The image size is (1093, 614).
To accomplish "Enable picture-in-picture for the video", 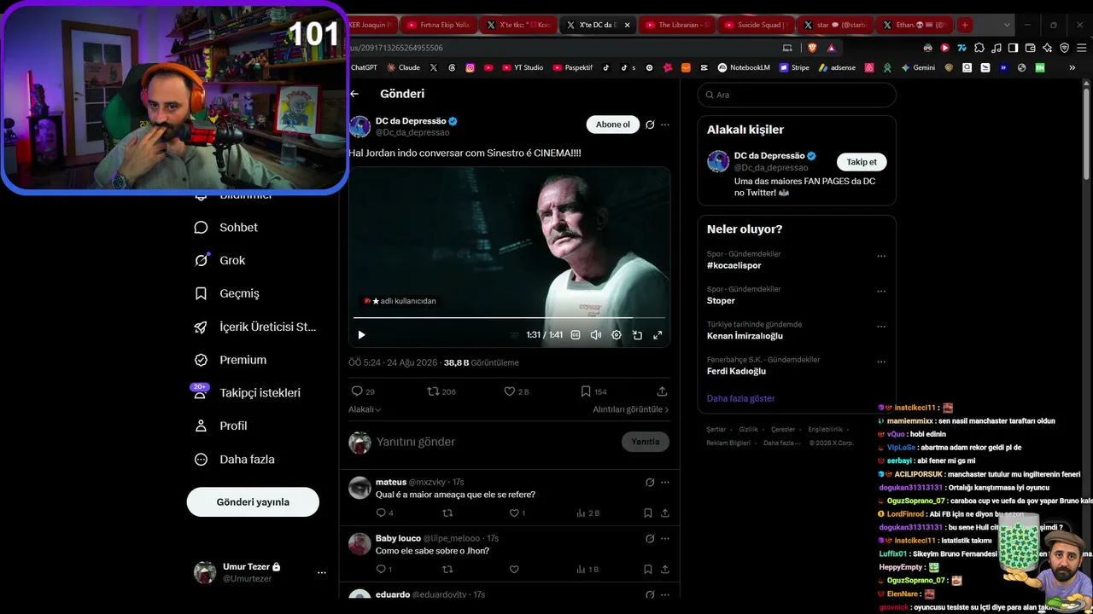I will pos(637,335).
